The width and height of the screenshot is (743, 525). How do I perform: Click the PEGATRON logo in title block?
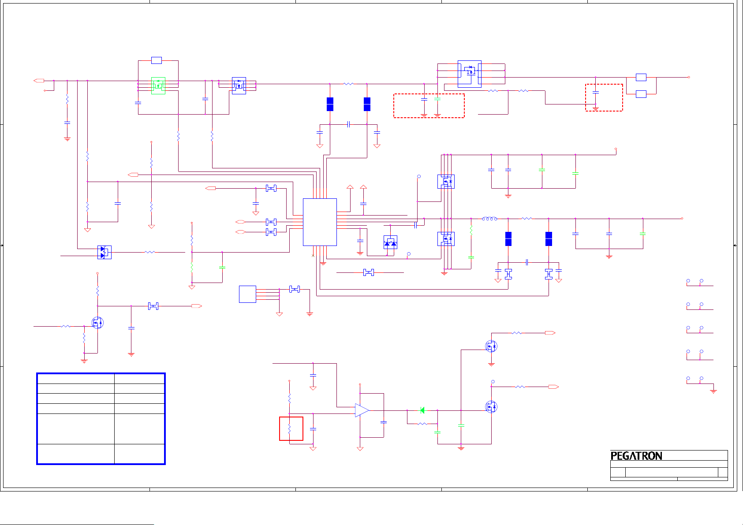[636, 456]
